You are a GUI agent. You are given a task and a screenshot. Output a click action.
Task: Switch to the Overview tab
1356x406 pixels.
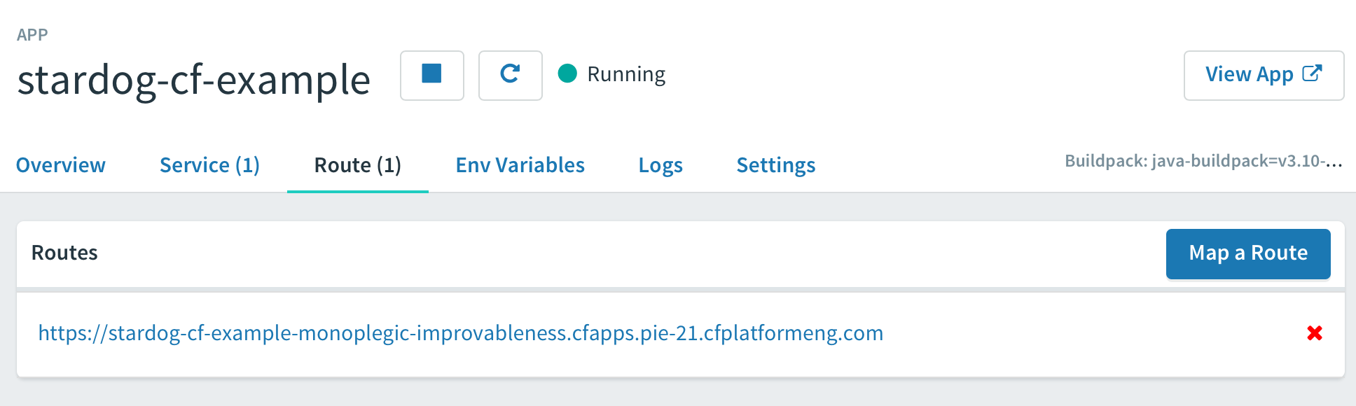click(61, 165)
